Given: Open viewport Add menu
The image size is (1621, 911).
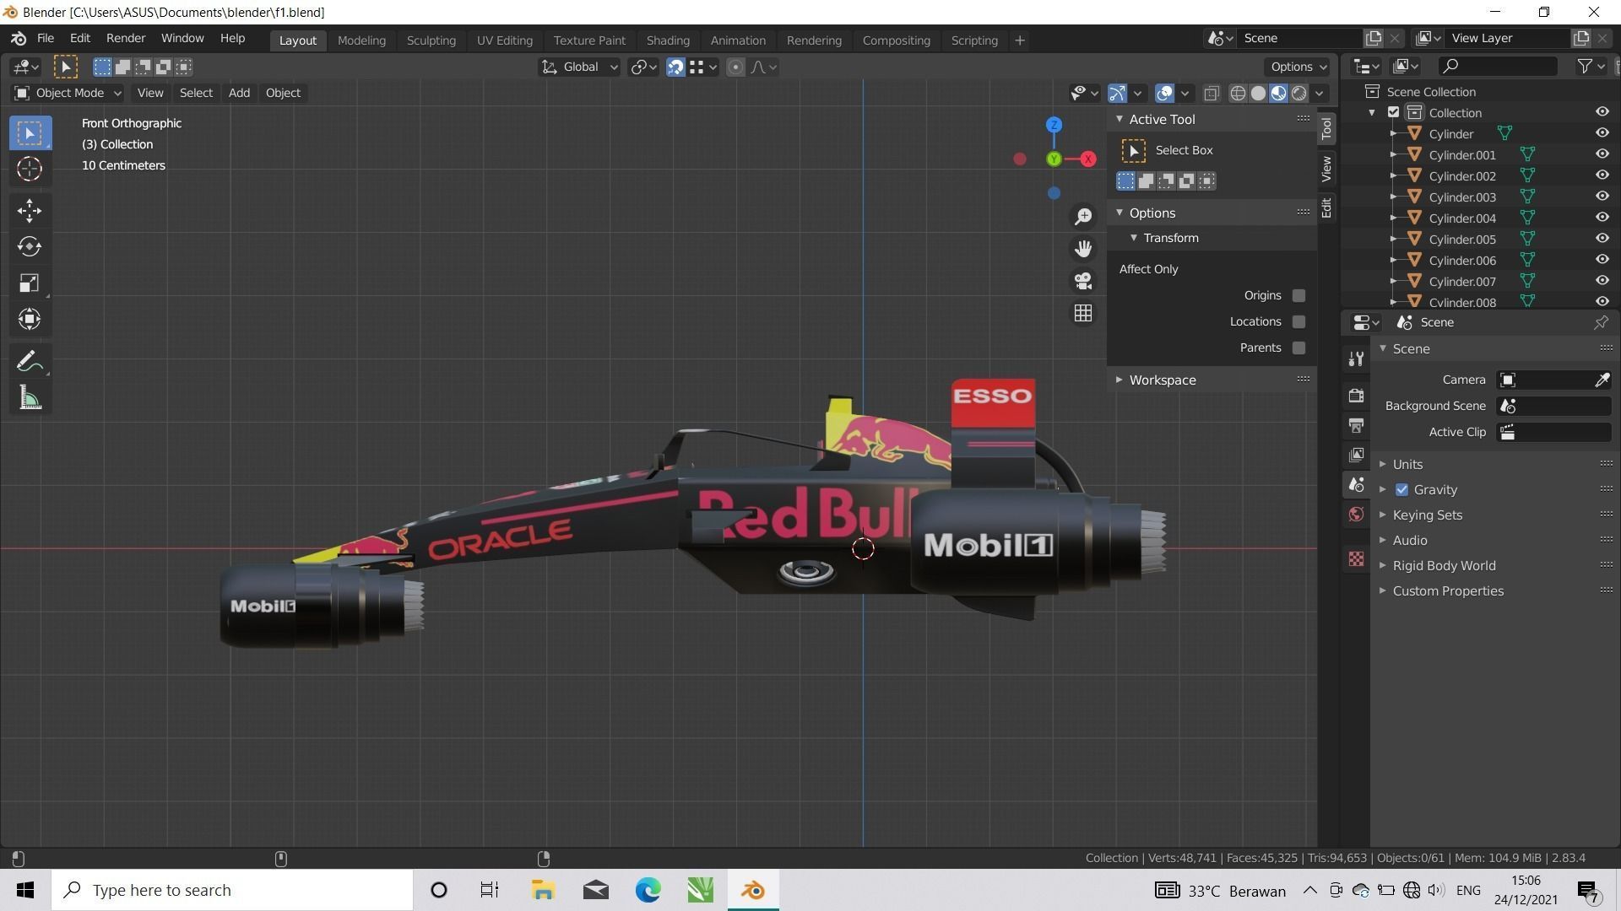Looking at the screenshot, I should 239,93.
